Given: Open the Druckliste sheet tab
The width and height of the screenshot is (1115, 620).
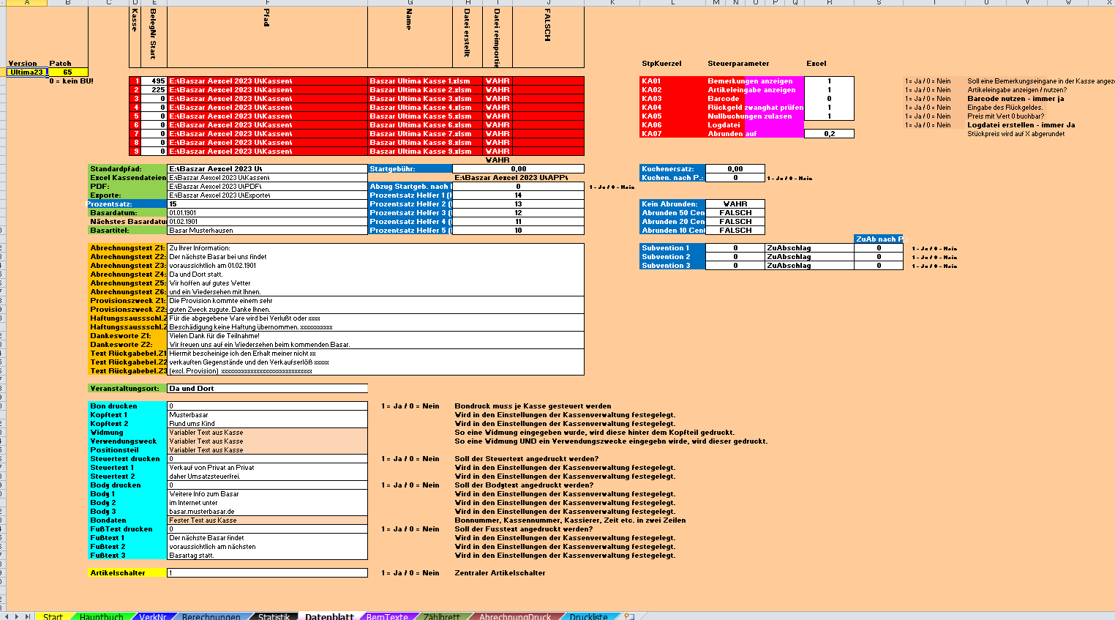Looking at the screenshot, I should pos(588,617).
